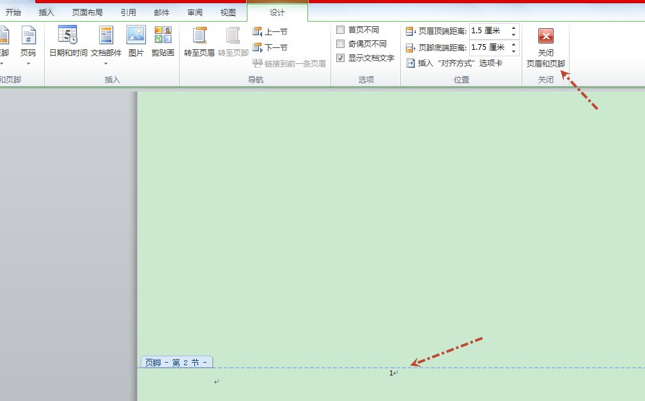This screenshot has width=645, height=401.
Task: Jump to next section (下一节)
Action: (272, 47)
